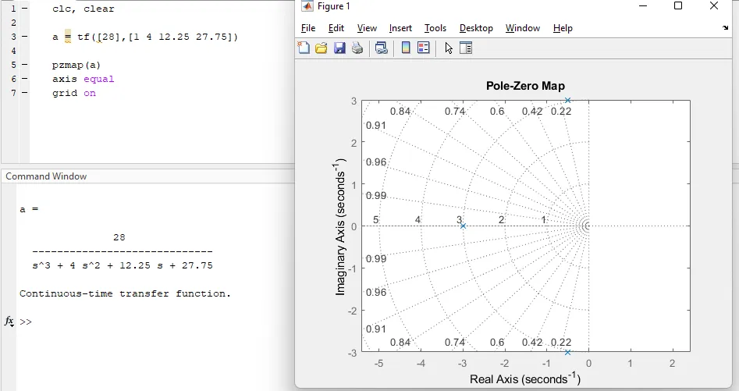Open the Insert menu

click(400, 28)
